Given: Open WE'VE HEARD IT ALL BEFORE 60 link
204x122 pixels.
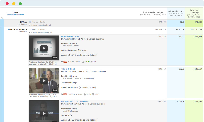Looking at the screenshot, I should coord(75,102).
